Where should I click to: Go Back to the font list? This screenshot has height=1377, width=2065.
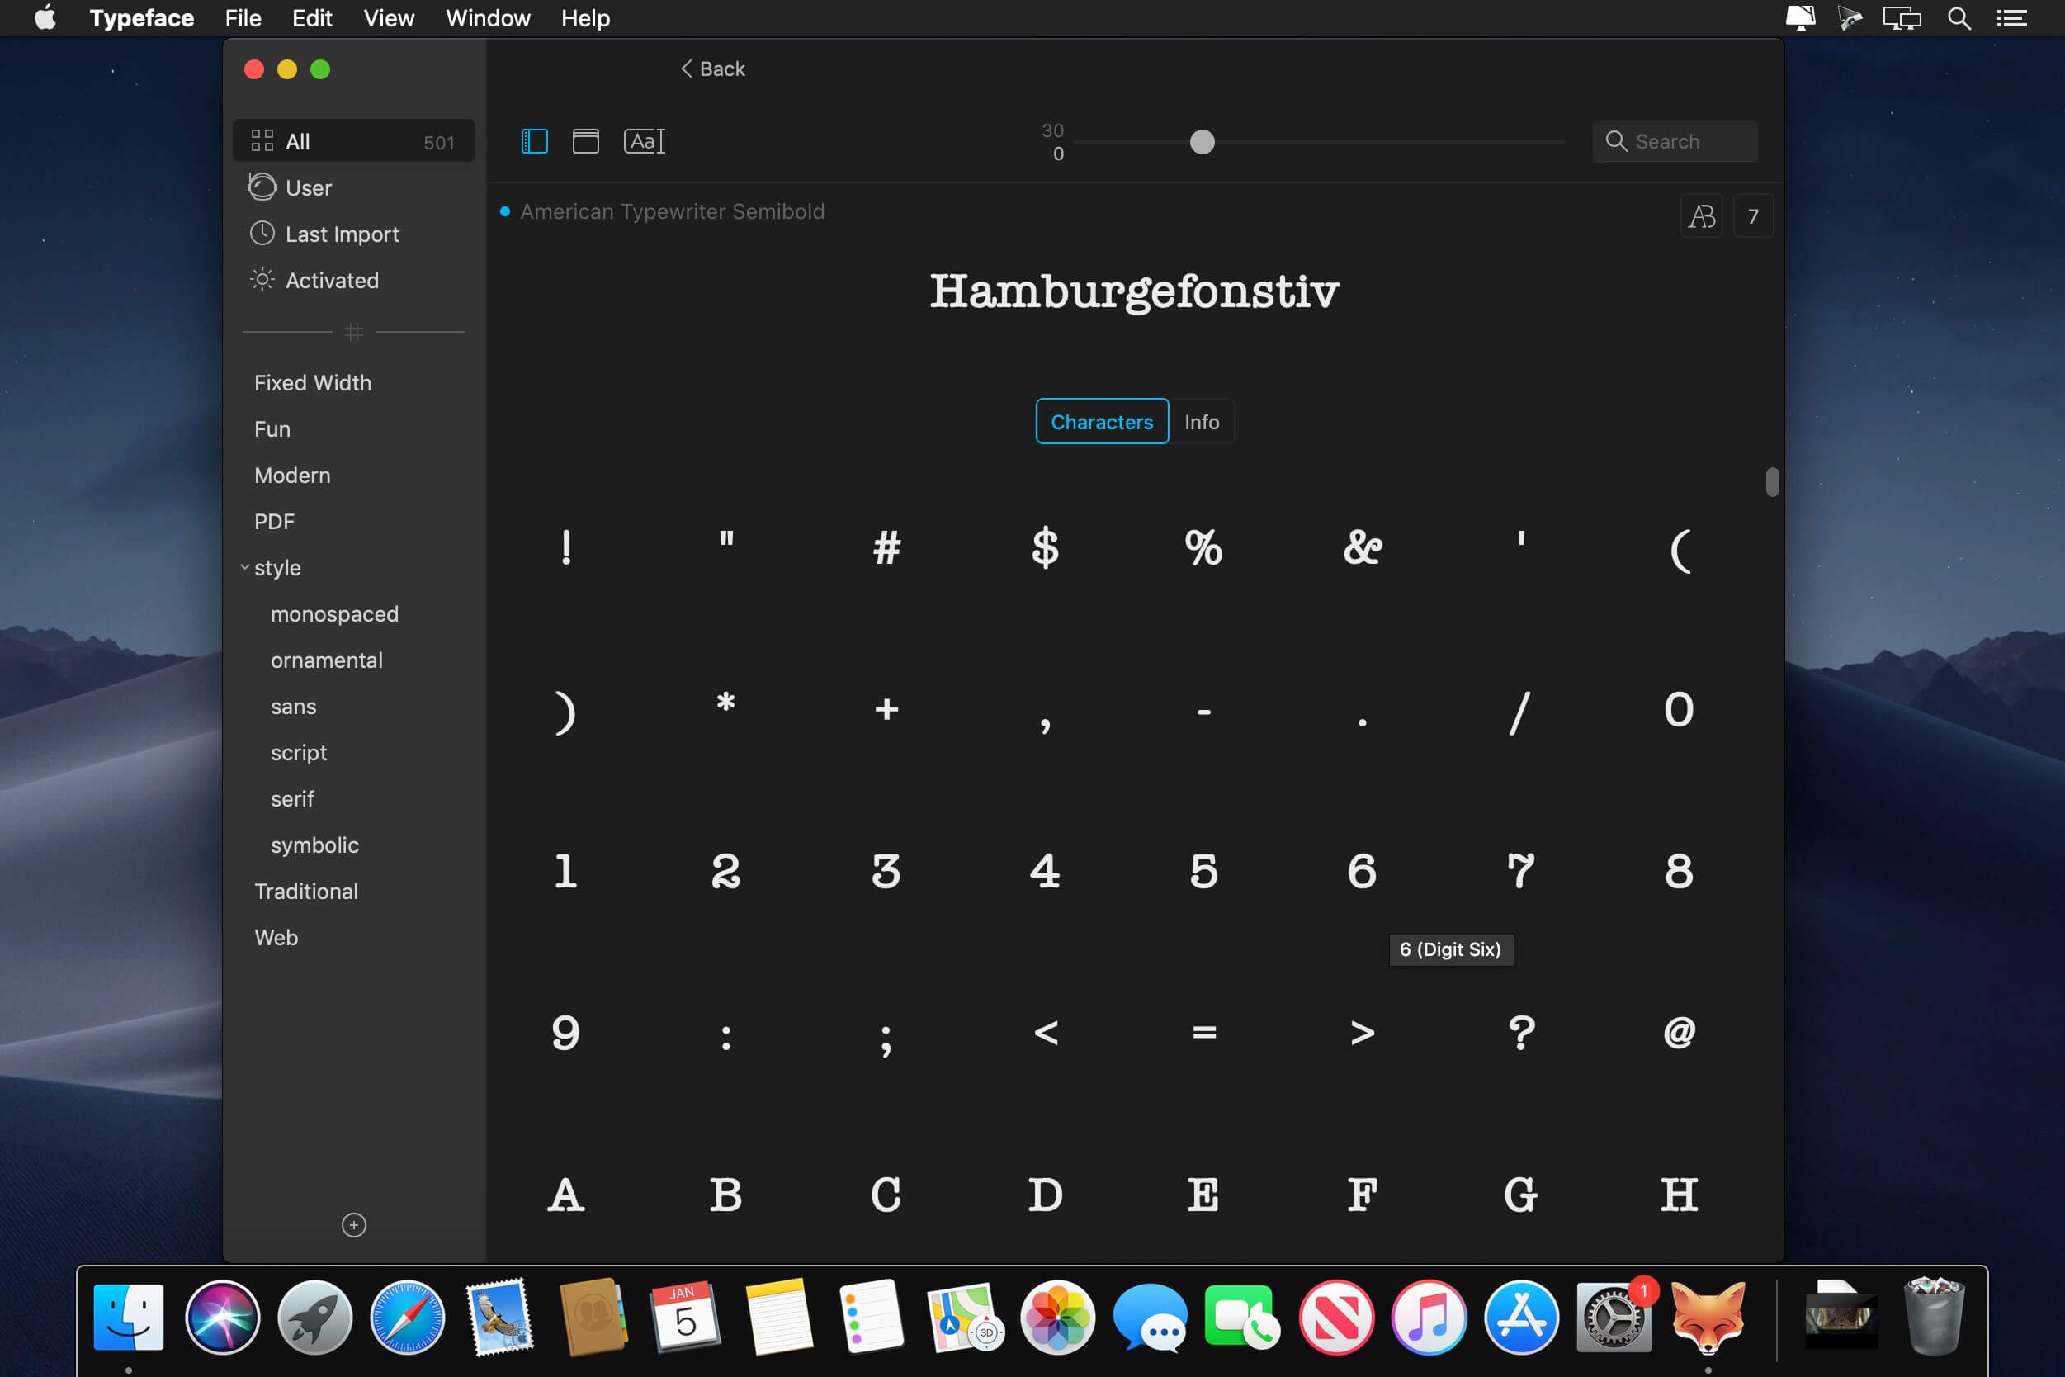(x=713, y=69)
